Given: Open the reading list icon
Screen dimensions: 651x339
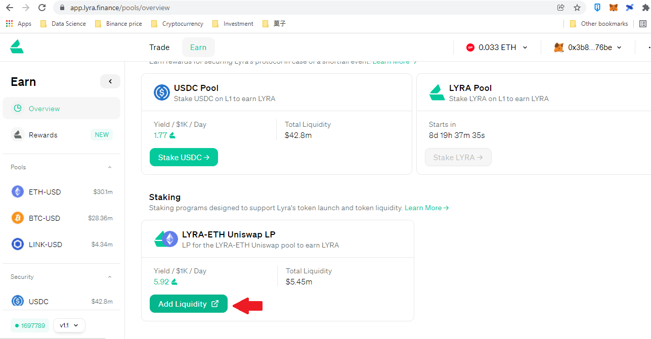Looking at the screenshot, I should click(643, 24).
